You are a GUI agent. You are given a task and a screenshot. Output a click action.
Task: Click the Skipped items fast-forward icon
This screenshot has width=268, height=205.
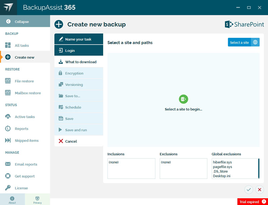tap(8, 140)
